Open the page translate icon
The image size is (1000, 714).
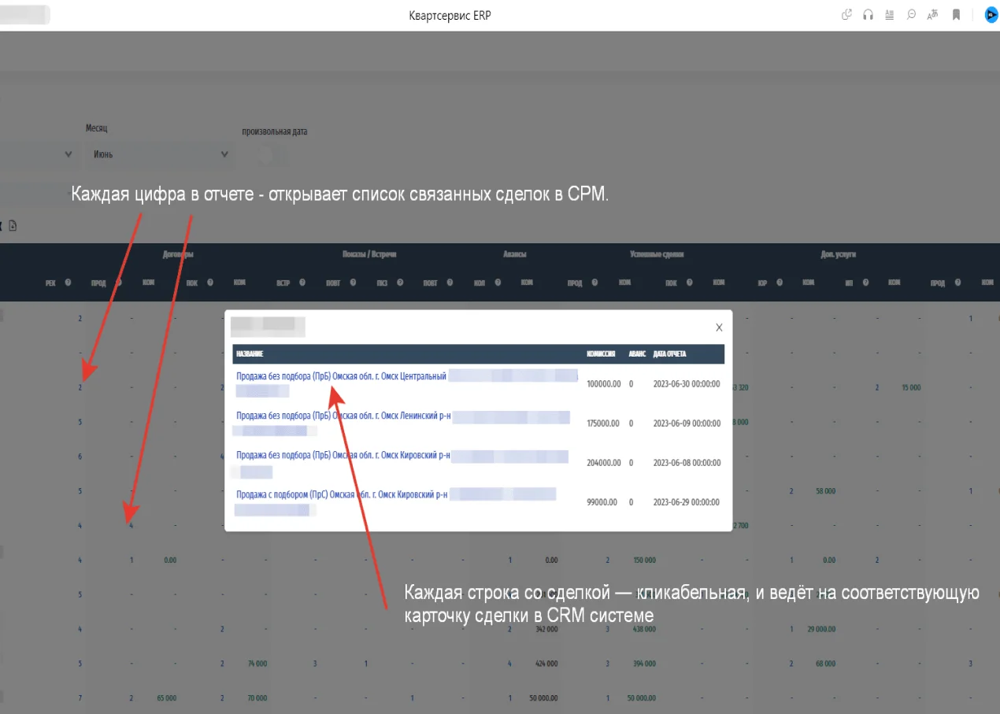coord(931,14)
